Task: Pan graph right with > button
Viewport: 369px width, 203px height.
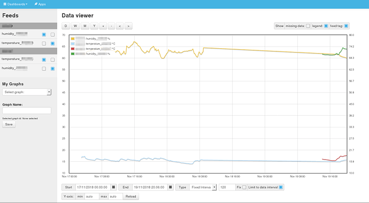Action: pos(128,26)
